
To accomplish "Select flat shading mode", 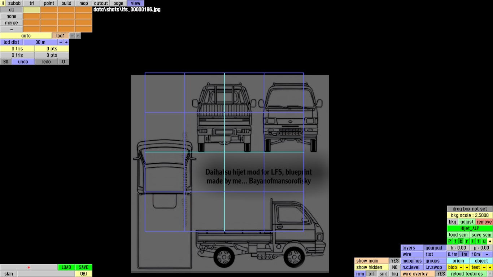I will (435, 254).
